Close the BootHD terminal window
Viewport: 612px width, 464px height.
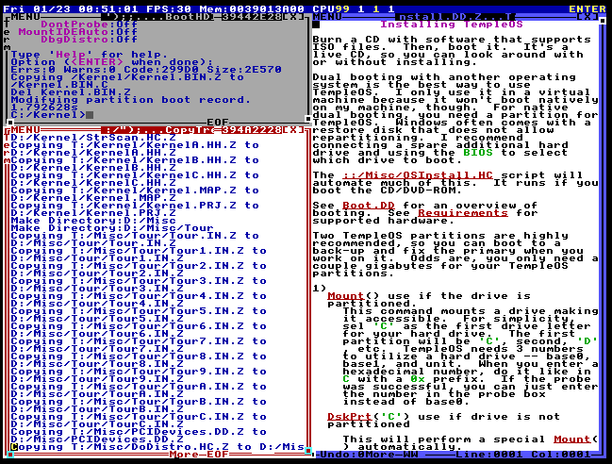point(293,17)
